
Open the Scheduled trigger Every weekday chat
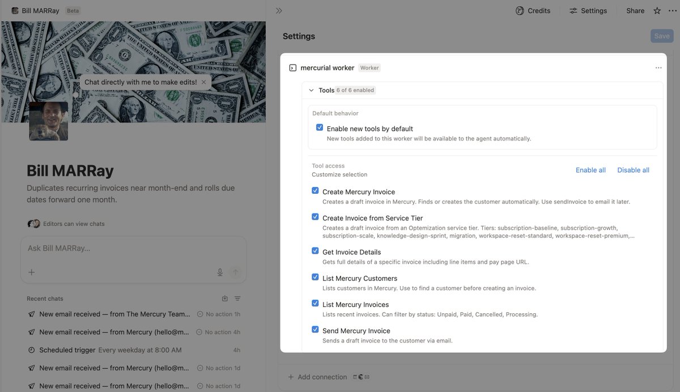134,350
